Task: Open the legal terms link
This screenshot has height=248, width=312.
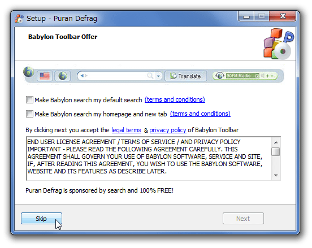Action: pos(127,130)
